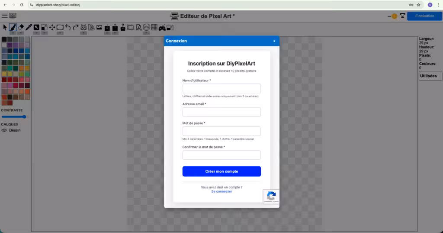443x233 pixels.
Task: Select the paintbrush drawing tool
Action: [13, 27]
